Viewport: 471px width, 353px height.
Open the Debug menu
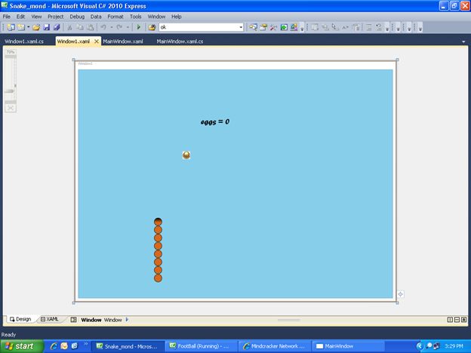pos(77,17)
